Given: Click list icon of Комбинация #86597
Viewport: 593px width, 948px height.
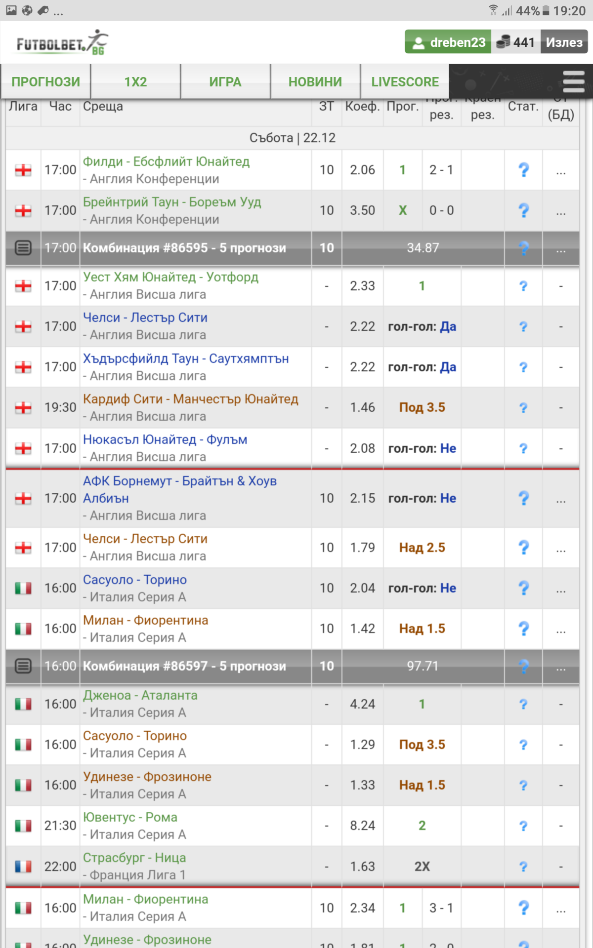Looking at the screenshot, I should (23, 666).
